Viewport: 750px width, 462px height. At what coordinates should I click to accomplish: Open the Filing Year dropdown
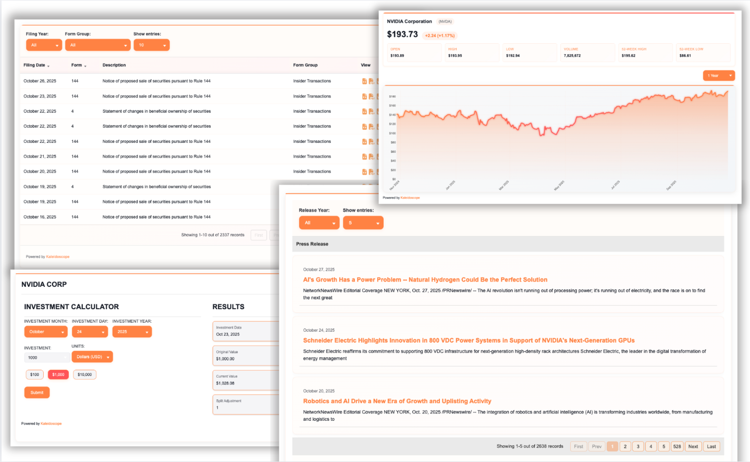[x=44, y=45]
